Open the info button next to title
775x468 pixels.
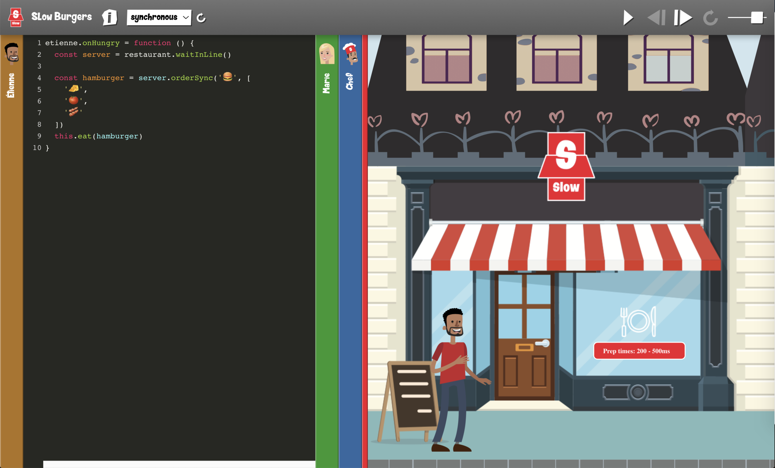pos(110,17)
